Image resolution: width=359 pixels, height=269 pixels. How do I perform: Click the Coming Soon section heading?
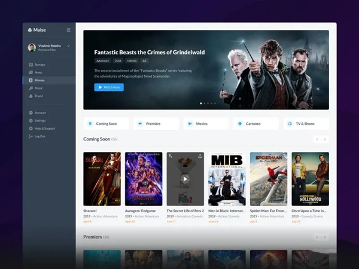96,139
